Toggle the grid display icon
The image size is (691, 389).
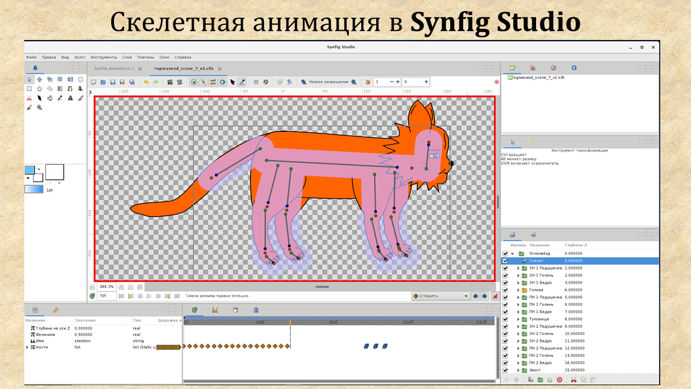[x=255, y=82]
